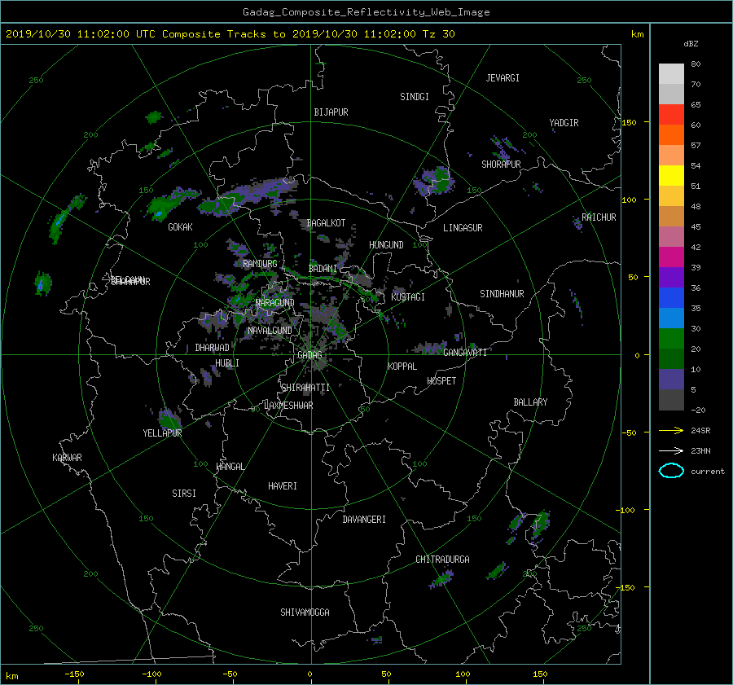Image resolution: width=733 pixels, height=685 pixels.
Task: Click the SINDGI city label
Action: [415, 97]
